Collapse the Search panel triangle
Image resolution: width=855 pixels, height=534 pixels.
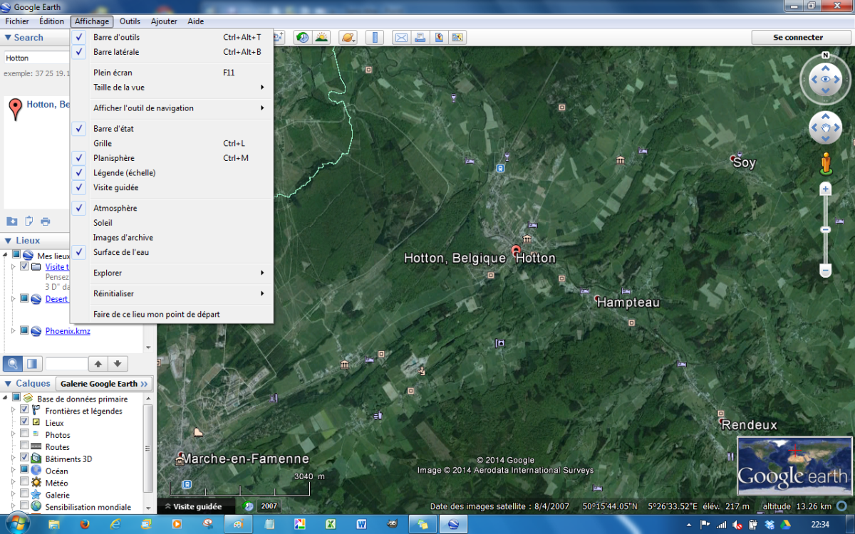pyautogui.click(x=8, y=38)
